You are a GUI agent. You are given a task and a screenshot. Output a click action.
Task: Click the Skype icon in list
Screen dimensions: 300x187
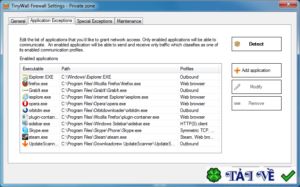pyautogui.click(x=25, y=130)
